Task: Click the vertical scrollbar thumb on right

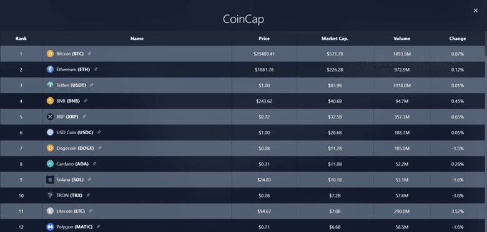Action: pos(486,44)
